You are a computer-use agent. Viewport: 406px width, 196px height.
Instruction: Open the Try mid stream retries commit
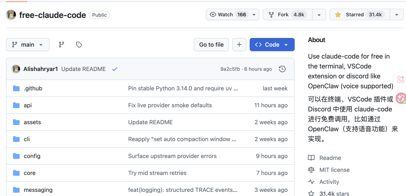pyautogui.click(x=157, y=173)
